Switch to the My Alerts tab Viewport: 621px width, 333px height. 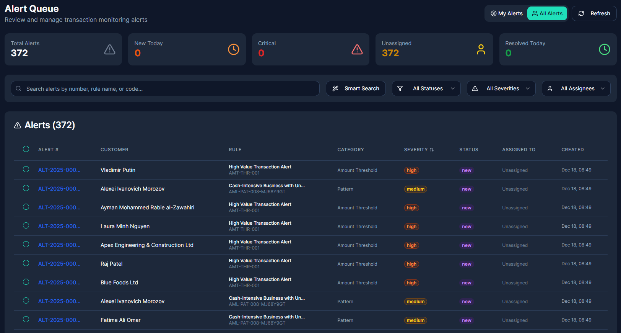(x=506, y=13)
